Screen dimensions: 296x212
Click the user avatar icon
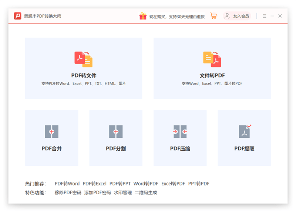click(x=227, y=16)
